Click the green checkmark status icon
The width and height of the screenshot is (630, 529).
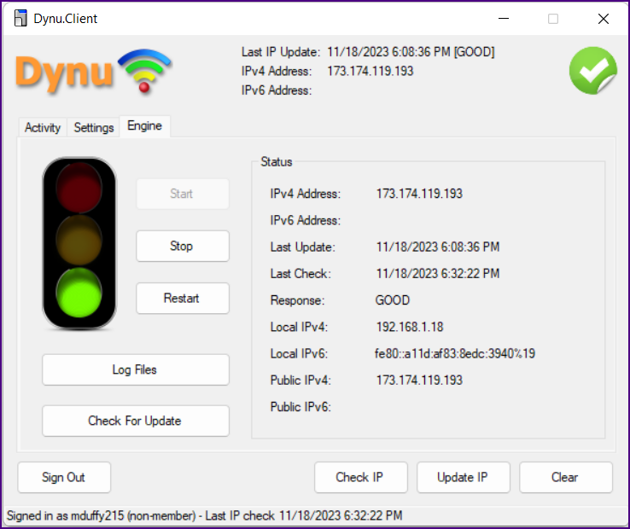tap(592, 71)
